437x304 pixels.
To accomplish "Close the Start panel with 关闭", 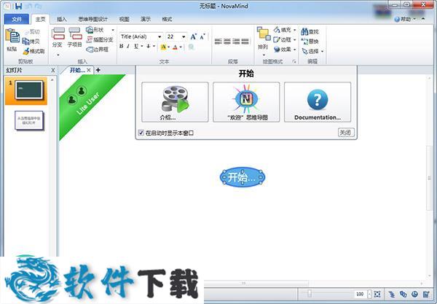I will (346, 133).
